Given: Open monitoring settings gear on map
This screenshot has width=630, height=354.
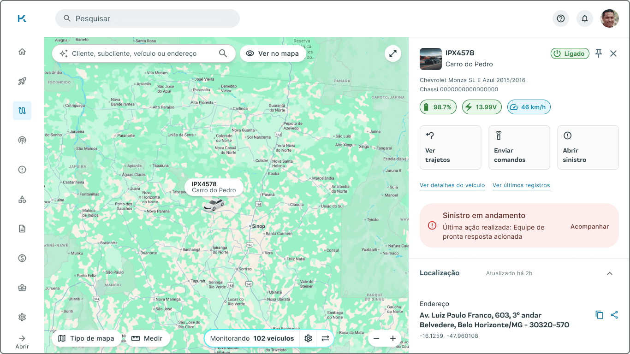Looking at the screenshot, I should click(x=309, y=338).
